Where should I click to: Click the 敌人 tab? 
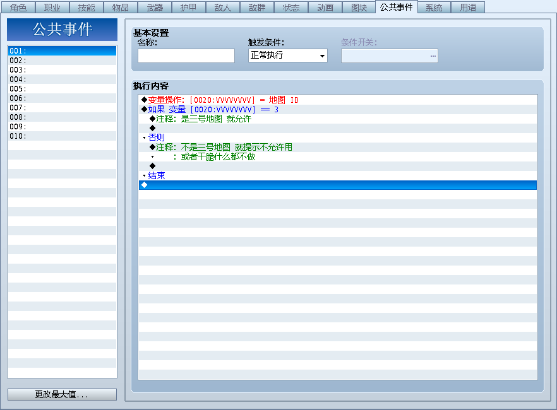(223, 7)
